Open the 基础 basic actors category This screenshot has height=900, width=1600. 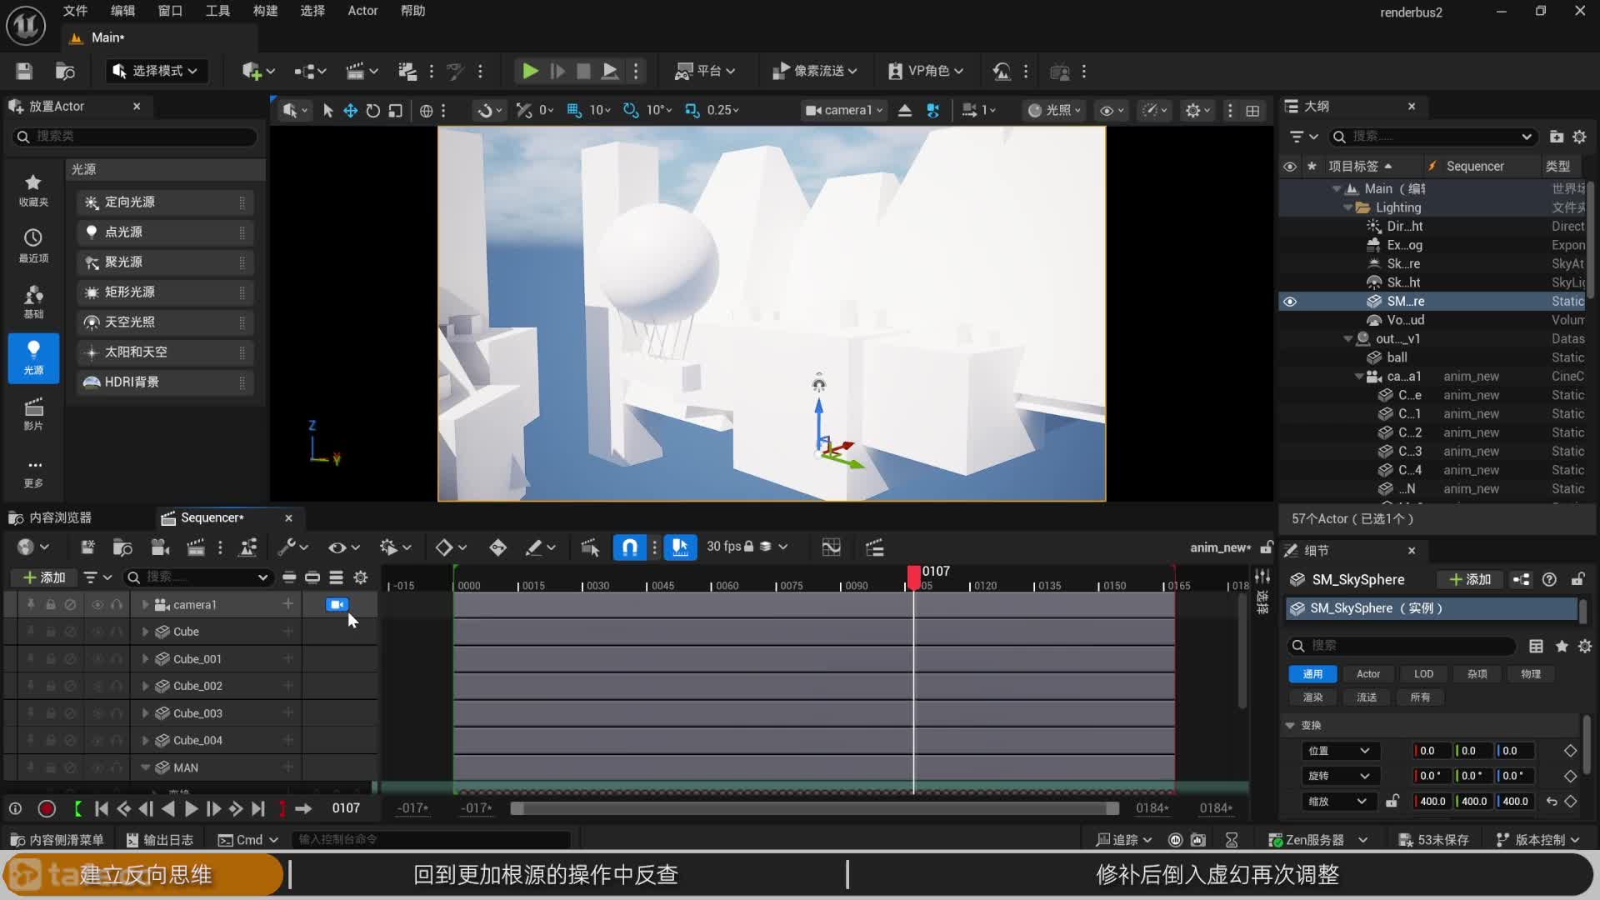click(33, 302)
